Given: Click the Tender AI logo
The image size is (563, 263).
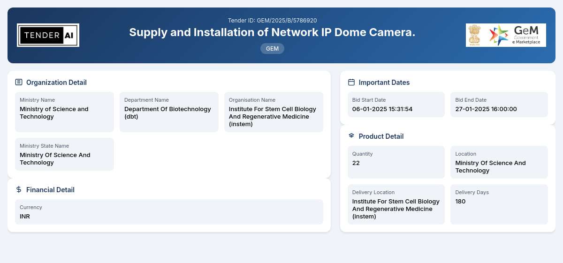Looking at the screenshot, I should [x=48, y=35].
